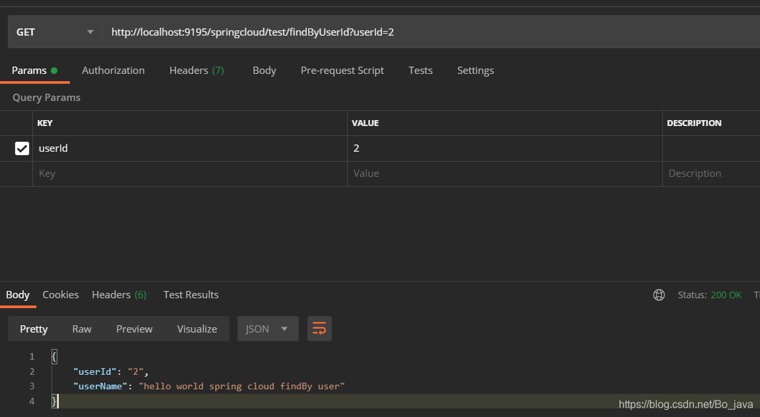Toggle the line wrap icon
Viewport: 760px width, 417px height.
click(319, 329)
